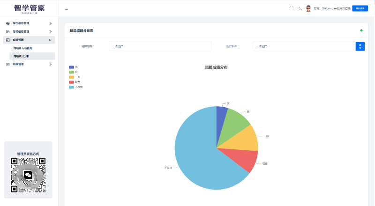Click the red 较差 legend color swatch

pyautogui.click(x=71, y=82)
